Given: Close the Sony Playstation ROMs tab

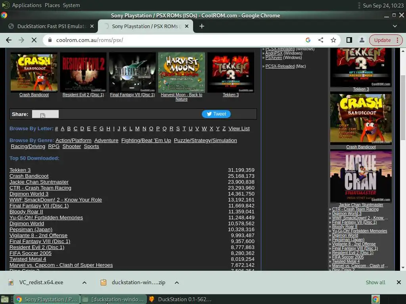Looking at the screenshot, I should point(187,26).
